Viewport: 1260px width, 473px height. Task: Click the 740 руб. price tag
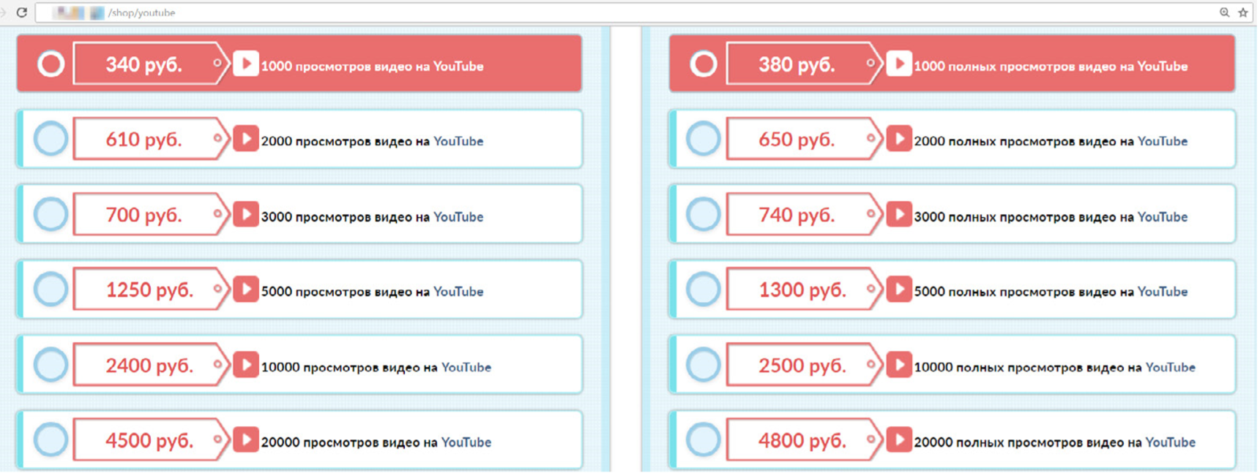tap(805, 214)
